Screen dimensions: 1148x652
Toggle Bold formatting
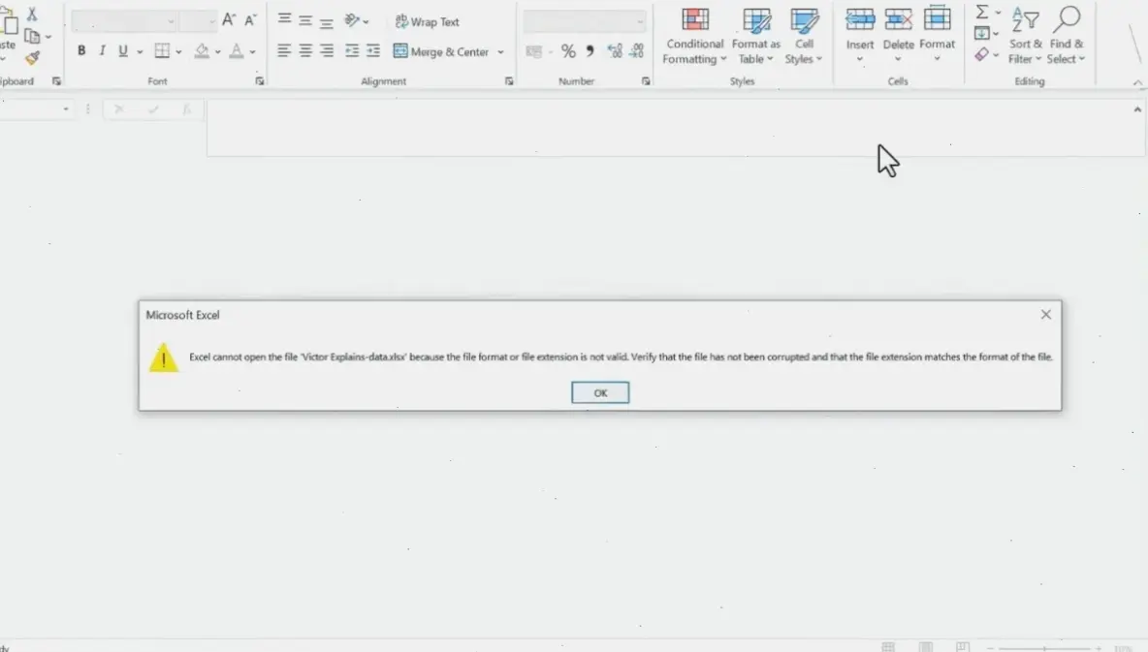(x=81, y=51)
